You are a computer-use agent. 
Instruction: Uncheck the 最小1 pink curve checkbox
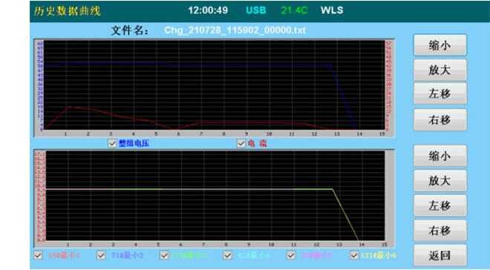pyautogui.click(x=38, y=255)
